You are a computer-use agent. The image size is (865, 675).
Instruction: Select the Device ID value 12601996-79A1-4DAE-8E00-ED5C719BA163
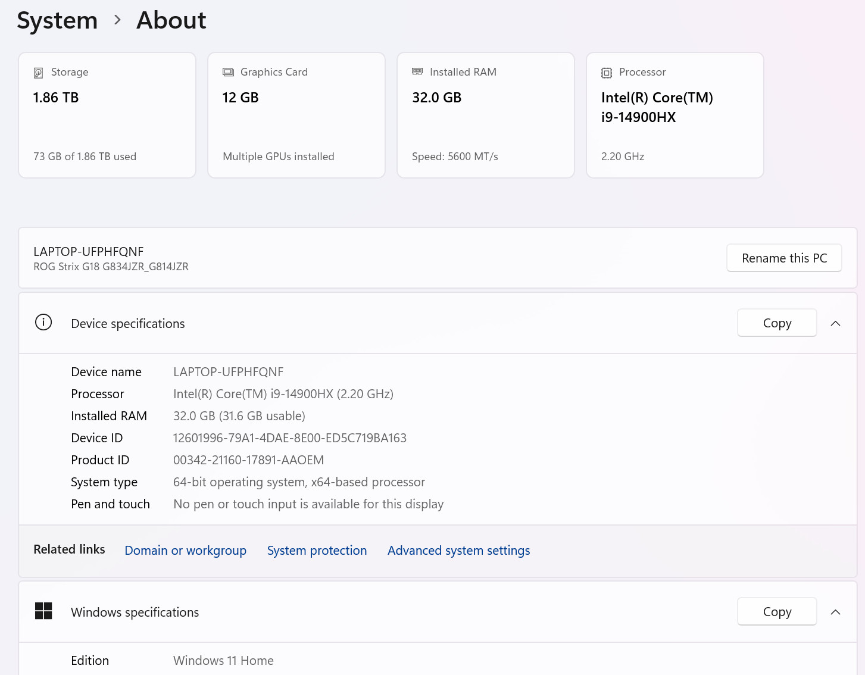coord(290,438)
